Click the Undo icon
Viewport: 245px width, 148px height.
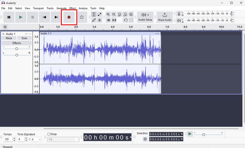click(126, 20)
